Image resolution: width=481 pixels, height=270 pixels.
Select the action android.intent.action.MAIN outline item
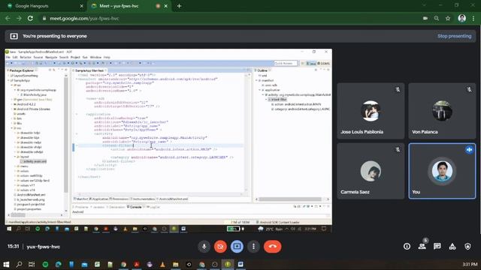tap(296, 104)
